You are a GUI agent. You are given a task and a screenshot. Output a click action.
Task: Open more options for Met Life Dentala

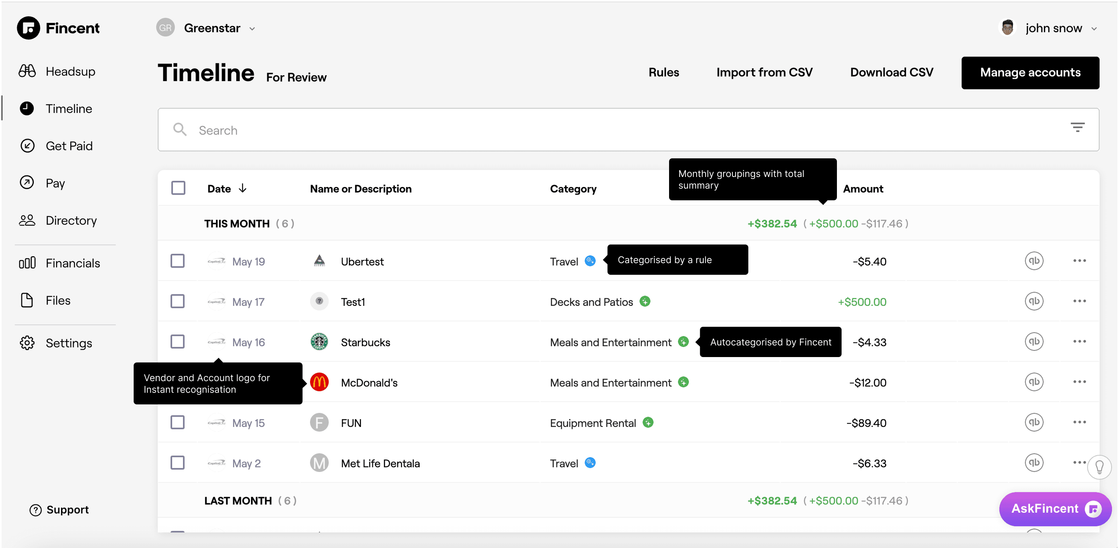point(1079,463)
